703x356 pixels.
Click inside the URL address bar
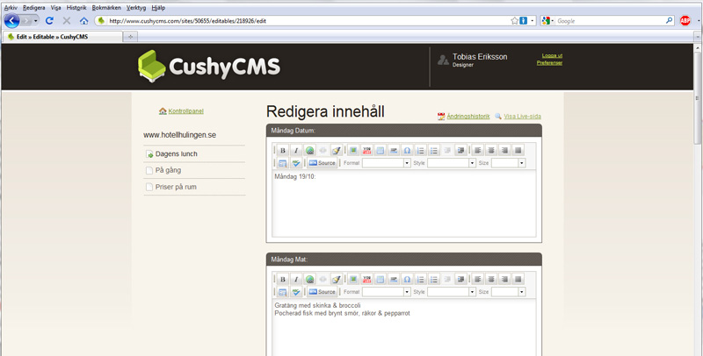pyautogui.click(x=308, y=20)
